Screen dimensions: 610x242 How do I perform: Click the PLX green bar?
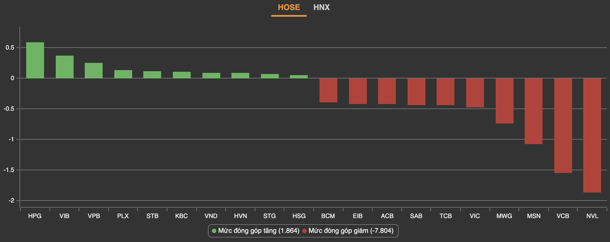coord(123,74)
